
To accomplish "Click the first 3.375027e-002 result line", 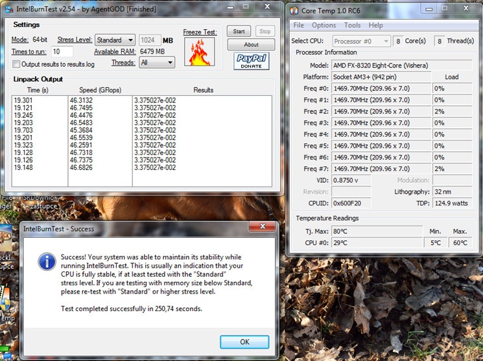I will [155, 100].
